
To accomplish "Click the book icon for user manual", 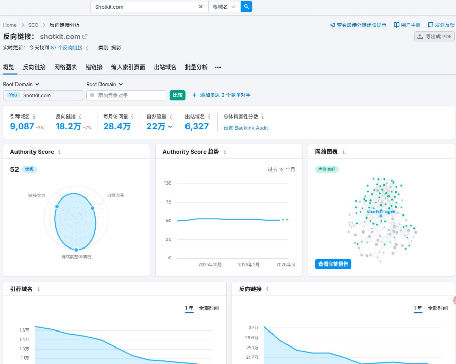I will (396, 25).
